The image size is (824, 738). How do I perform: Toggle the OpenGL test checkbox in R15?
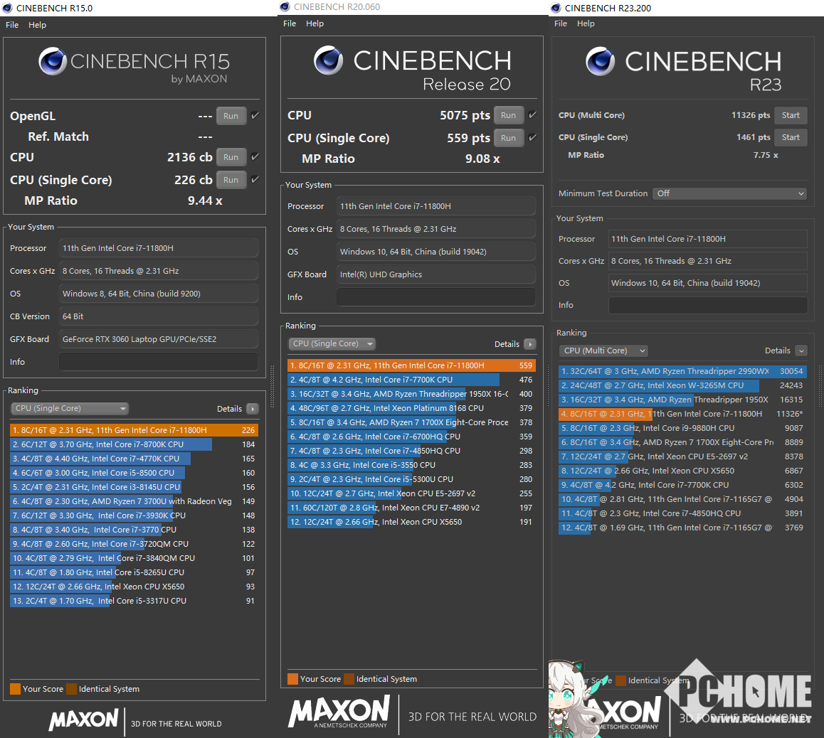coord(255,115)
